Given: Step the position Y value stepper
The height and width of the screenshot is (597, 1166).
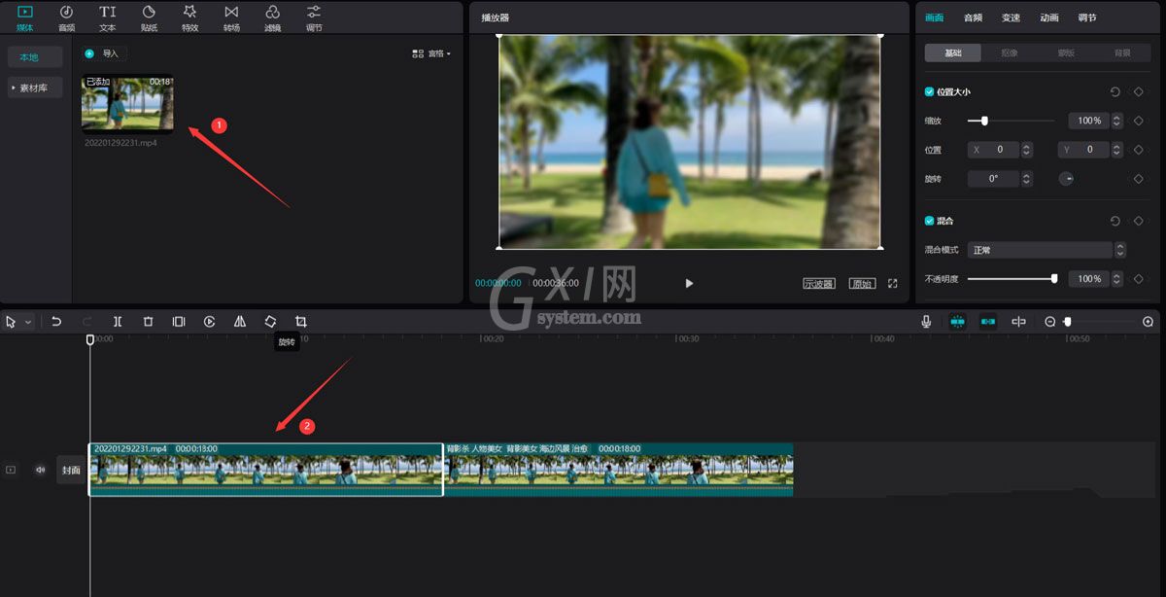Looking at the screenshot, I should click(x=1116, y=150).
